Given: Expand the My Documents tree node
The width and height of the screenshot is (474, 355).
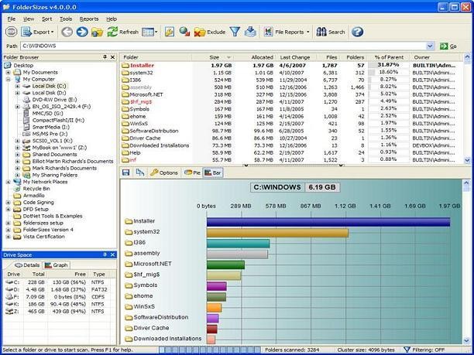Looking at the screenshot, I should point(9,73).
